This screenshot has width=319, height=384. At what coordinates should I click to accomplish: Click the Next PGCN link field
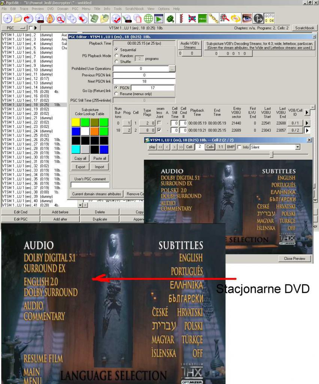144,81
